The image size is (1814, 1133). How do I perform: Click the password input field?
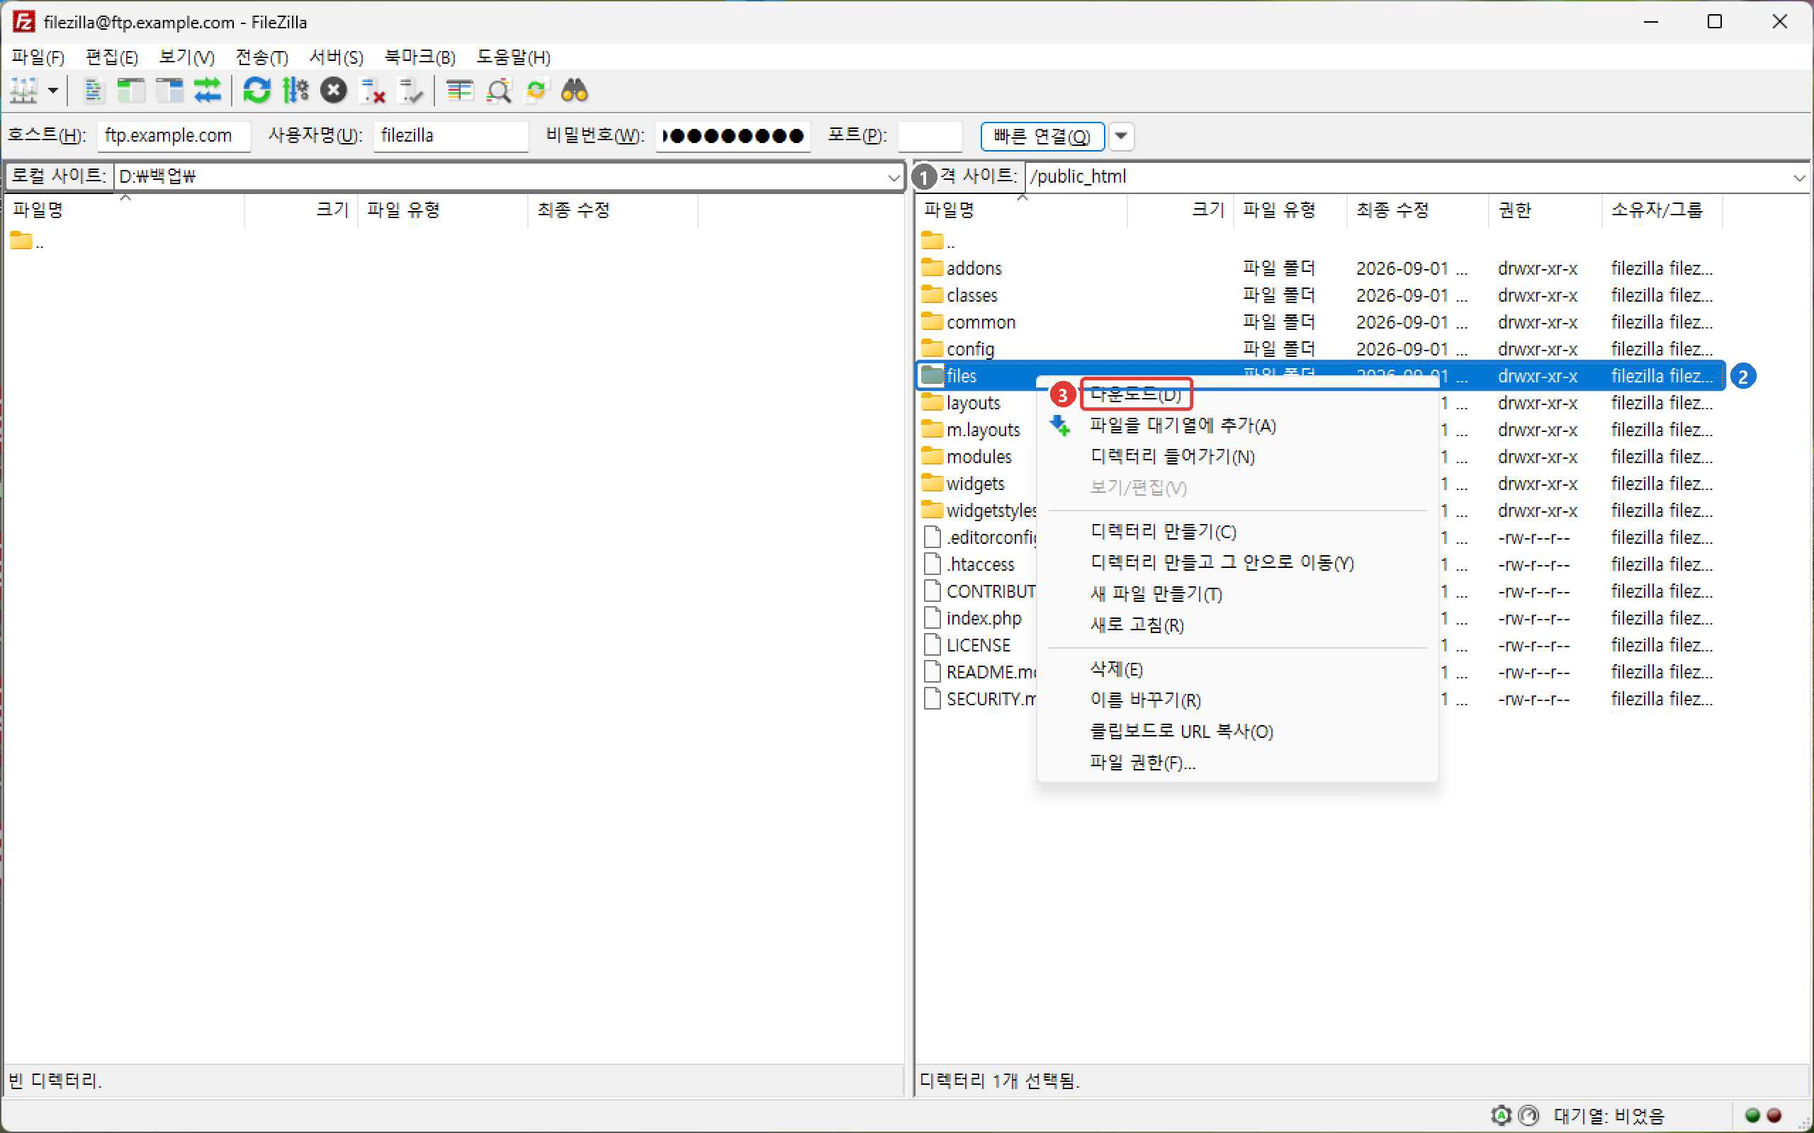[733, 136]
